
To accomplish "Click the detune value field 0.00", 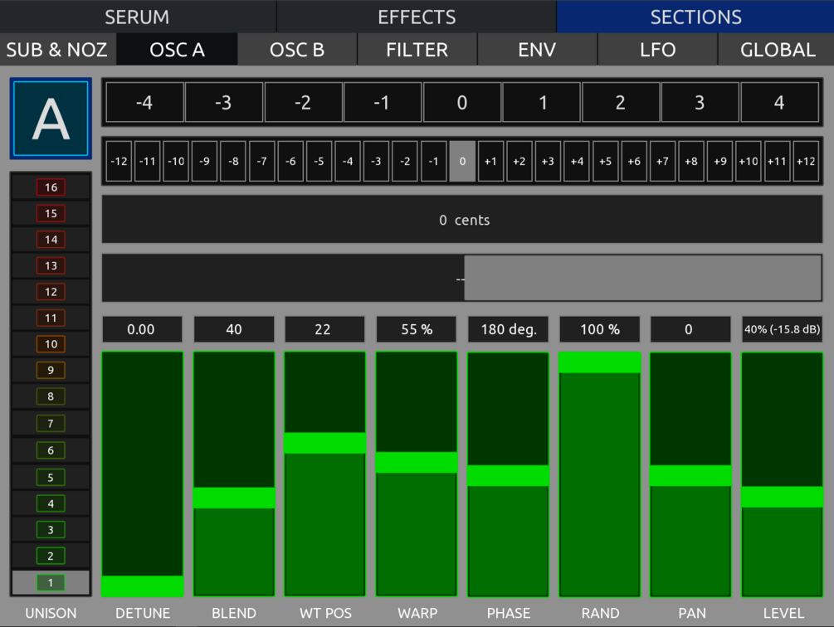I will pyautogui.click(x=142, y=329).
